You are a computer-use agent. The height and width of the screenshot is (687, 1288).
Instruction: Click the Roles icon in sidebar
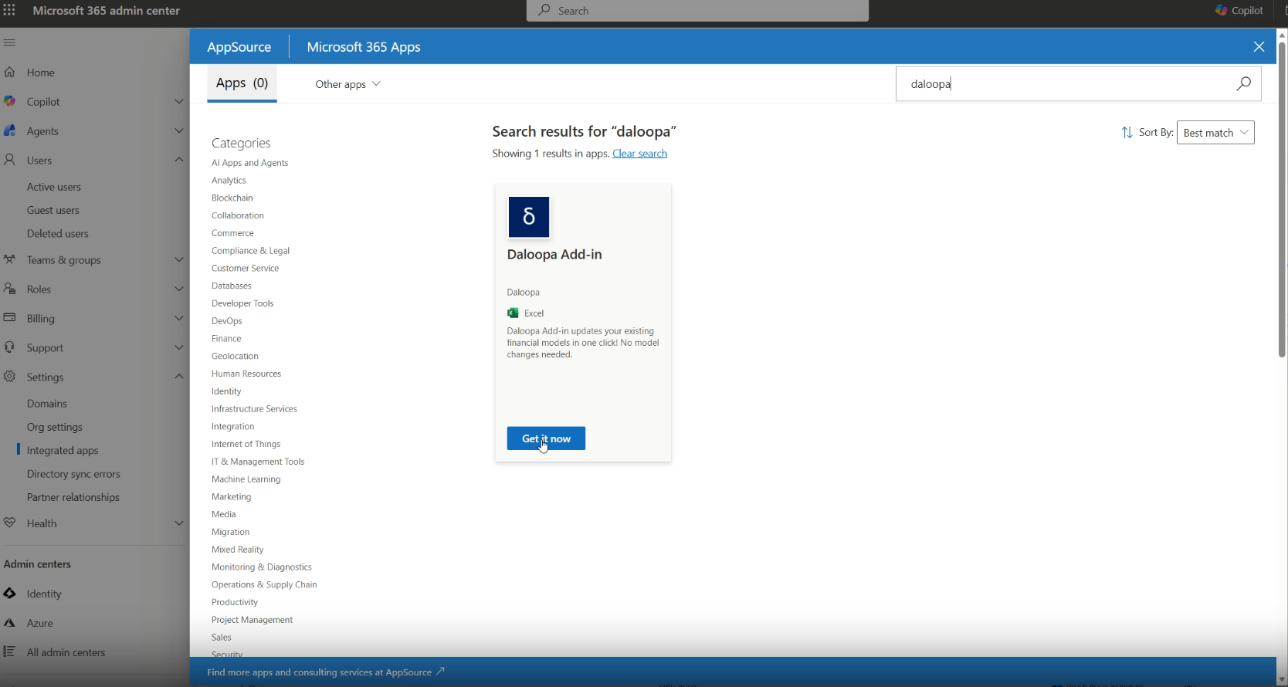click(10, 289)
